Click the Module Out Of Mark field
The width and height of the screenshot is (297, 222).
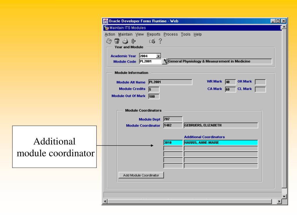pyautogui.click(x=154, y=97)
